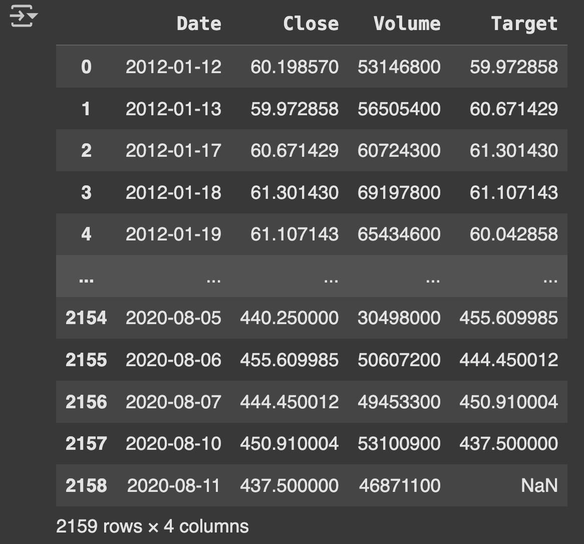
Task: Click row index 3
Action: (x=86, y=193)
